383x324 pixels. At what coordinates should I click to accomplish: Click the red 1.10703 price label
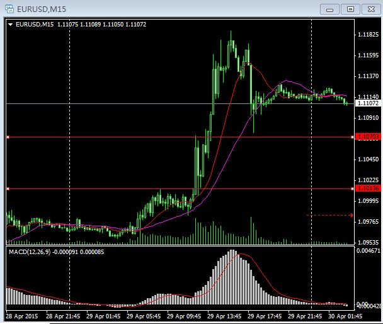pos(367,137)
